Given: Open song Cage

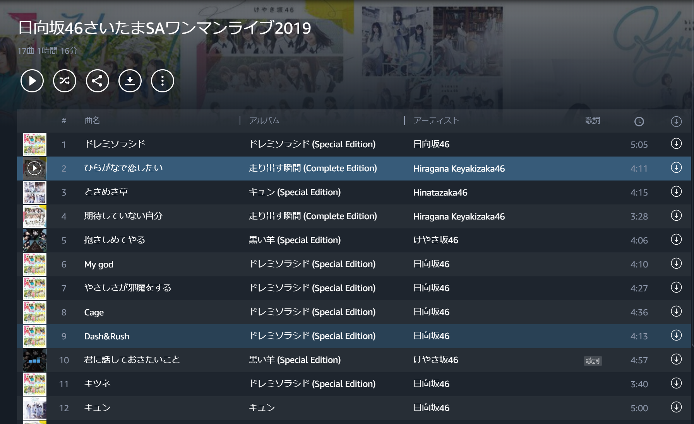Looking at the screenshot, I should (94, 312).
